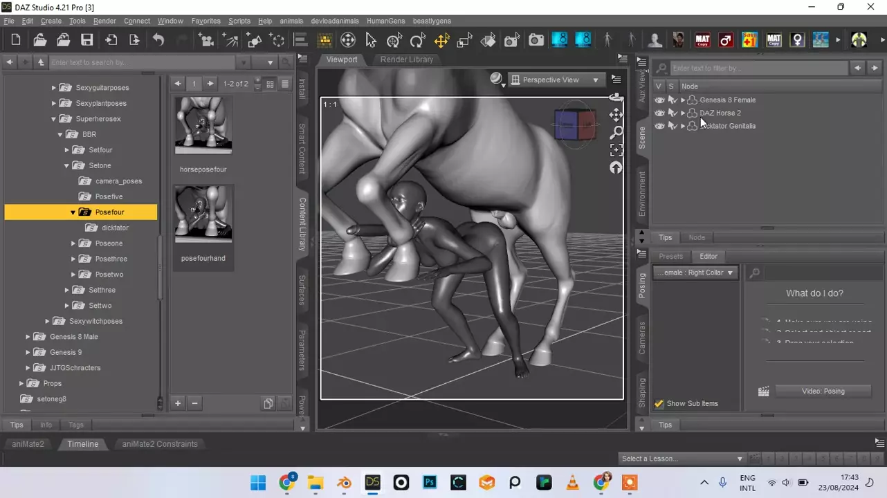Open the Right Collar selection dropdown
The height and width of the screenshot is (498, 887).
695,273
